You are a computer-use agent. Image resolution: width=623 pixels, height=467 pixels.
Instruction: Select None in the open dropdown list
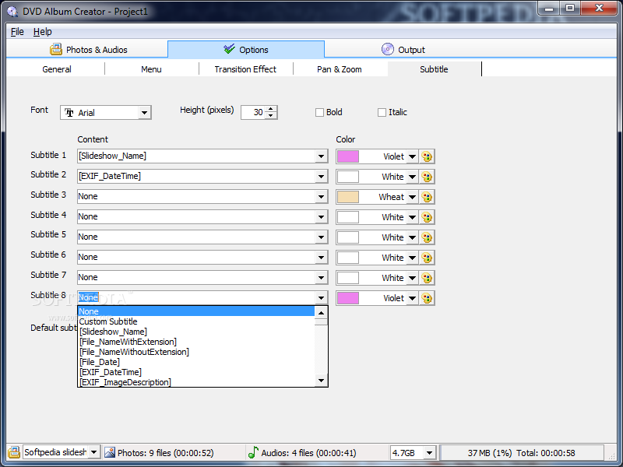(x=196, y=311)
